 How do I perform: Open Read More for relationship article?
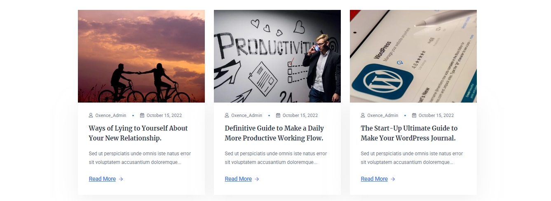[102, 179]
